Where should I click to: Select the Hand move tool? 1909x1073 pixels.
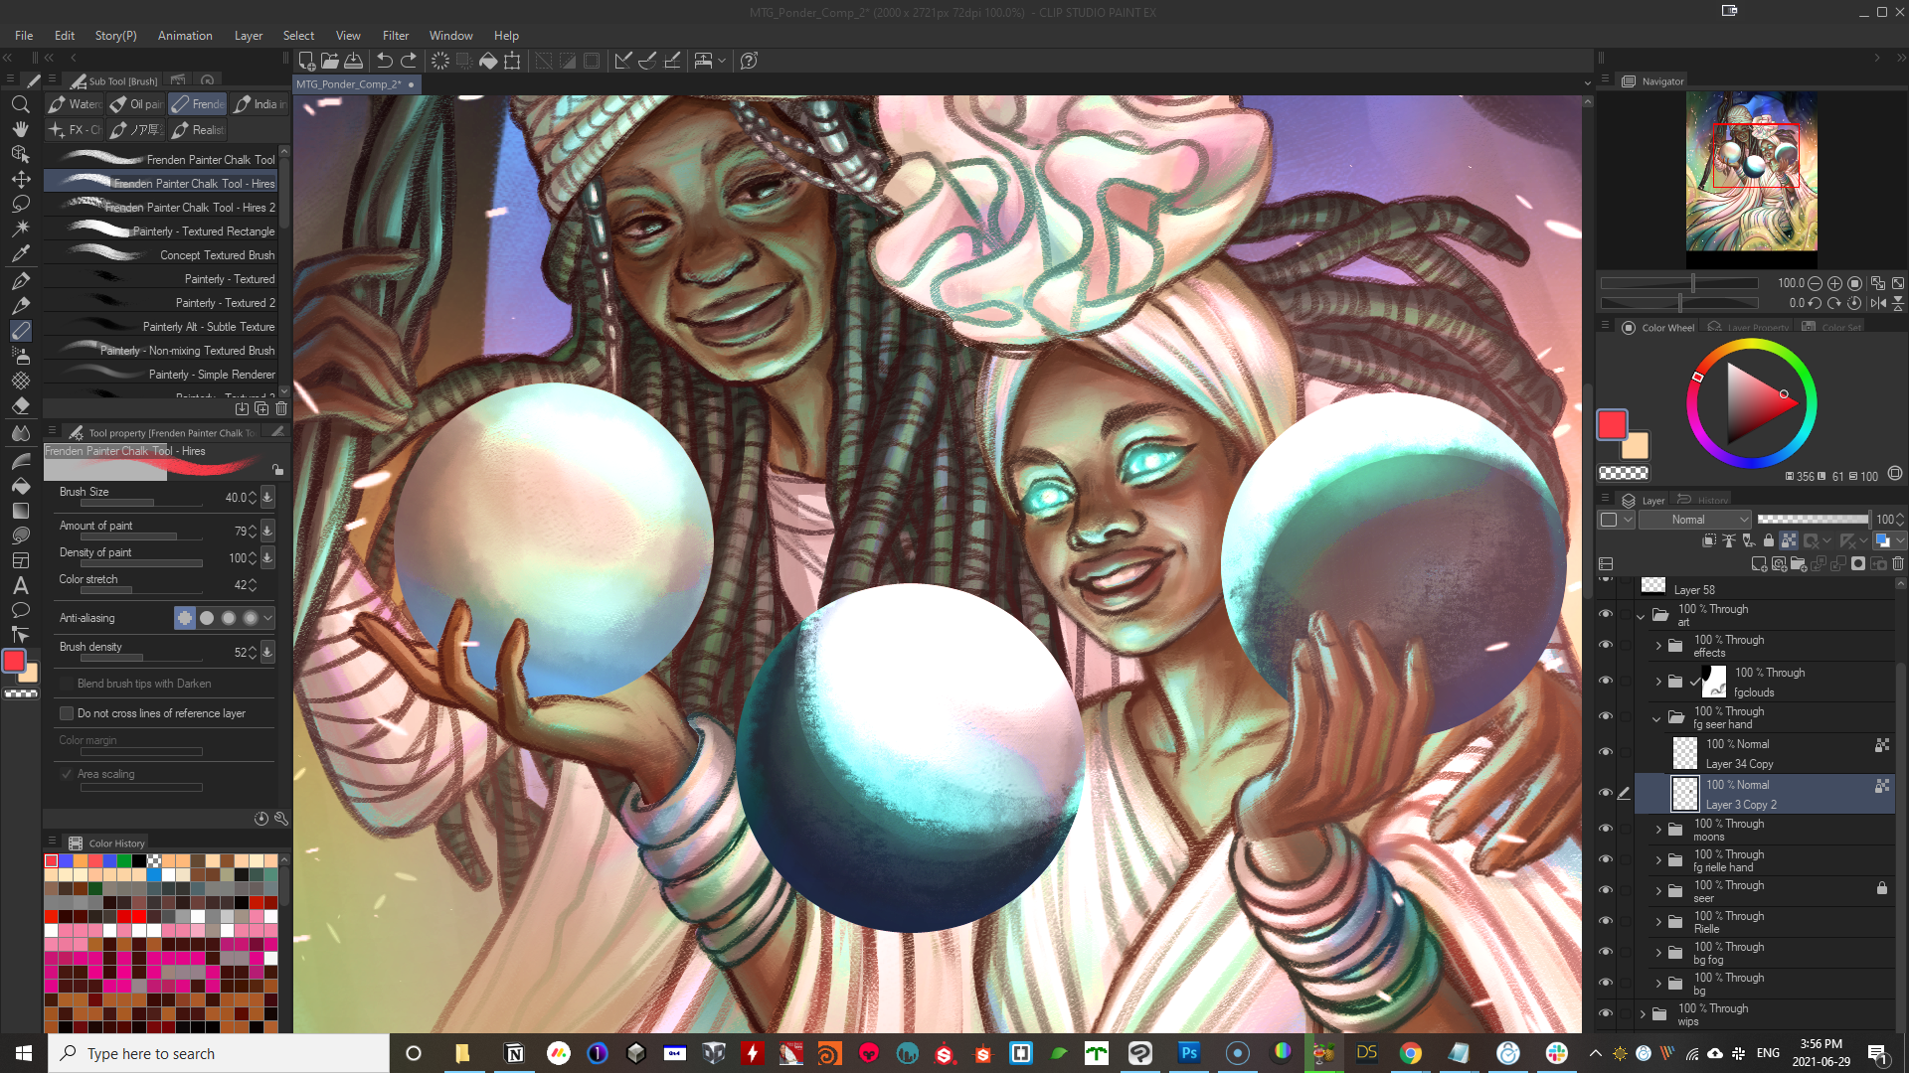tap(20, 129)
